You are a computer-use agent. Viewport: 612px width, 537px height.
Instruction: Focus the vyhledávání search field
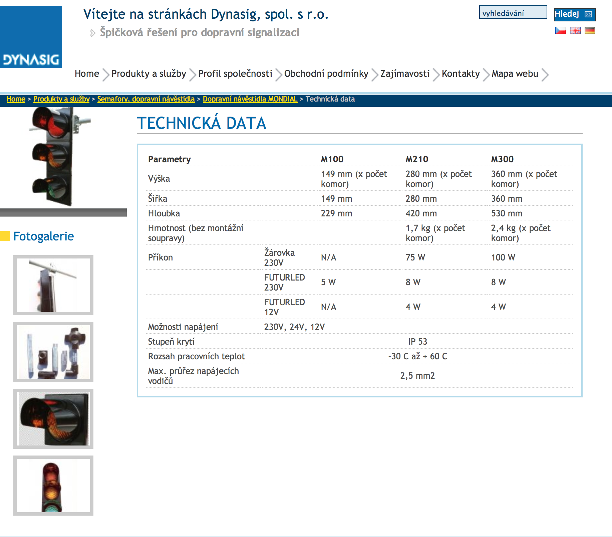513,13
